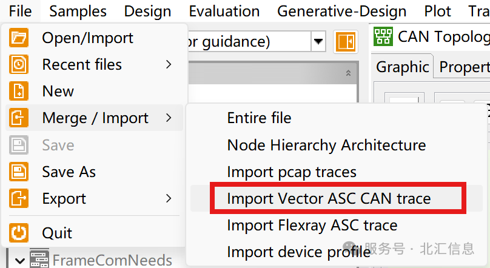This screenshot has width=490, height=268.
Task: Expand the Recent files submenu arrow
Action: tap(169, 64)
